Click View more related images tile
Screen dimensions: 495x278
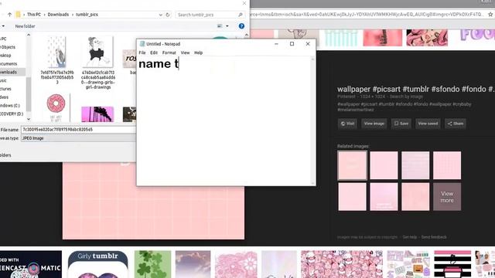[x=447, y=197]
